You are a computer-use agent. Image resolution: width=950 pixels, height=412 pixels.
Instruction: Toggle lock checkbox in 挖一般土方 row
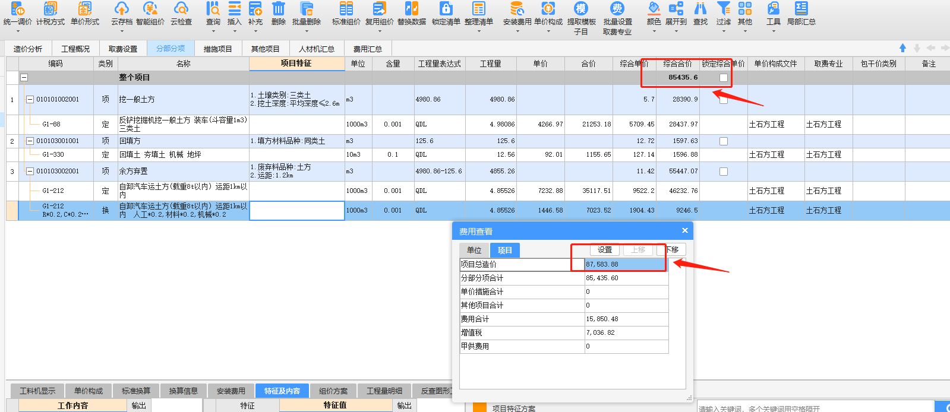724,100
